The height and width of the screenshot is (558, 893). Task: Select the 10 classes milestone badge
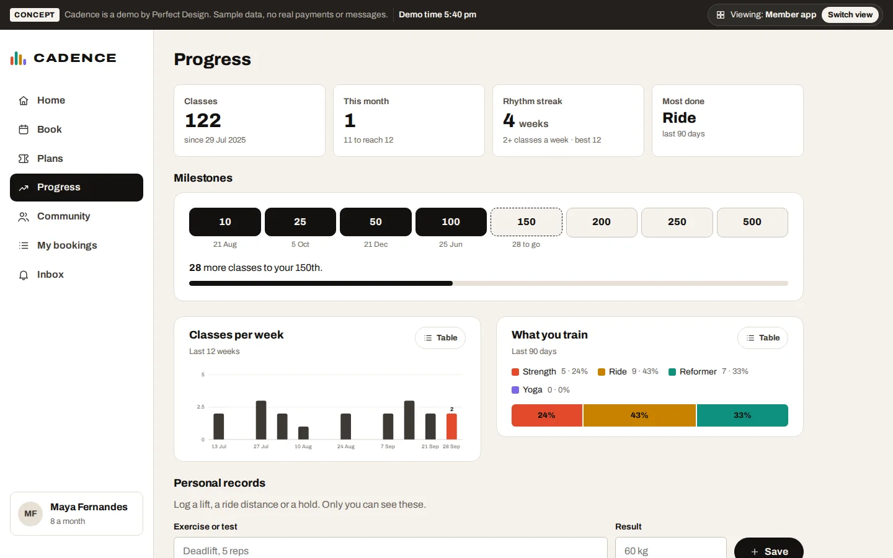225,222
